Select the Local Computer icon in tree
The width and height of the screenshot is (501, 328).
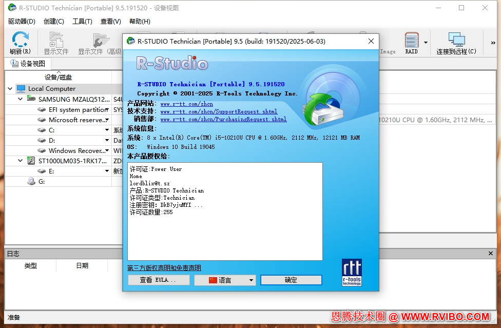(x=21, y=88)
